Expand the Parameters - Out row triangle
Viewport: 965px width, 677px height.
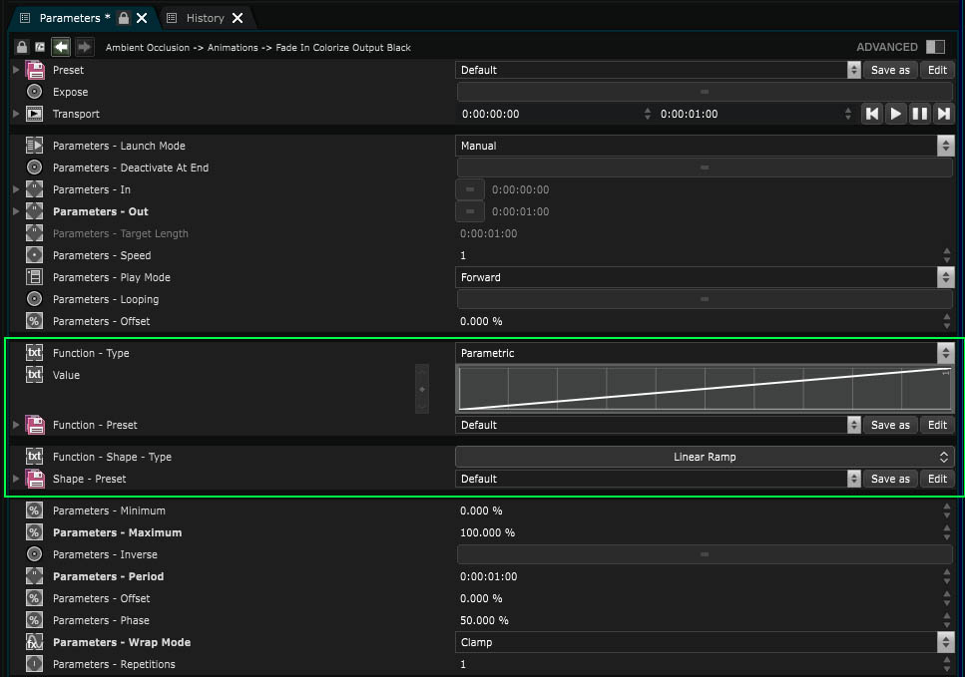pos(16,211)
